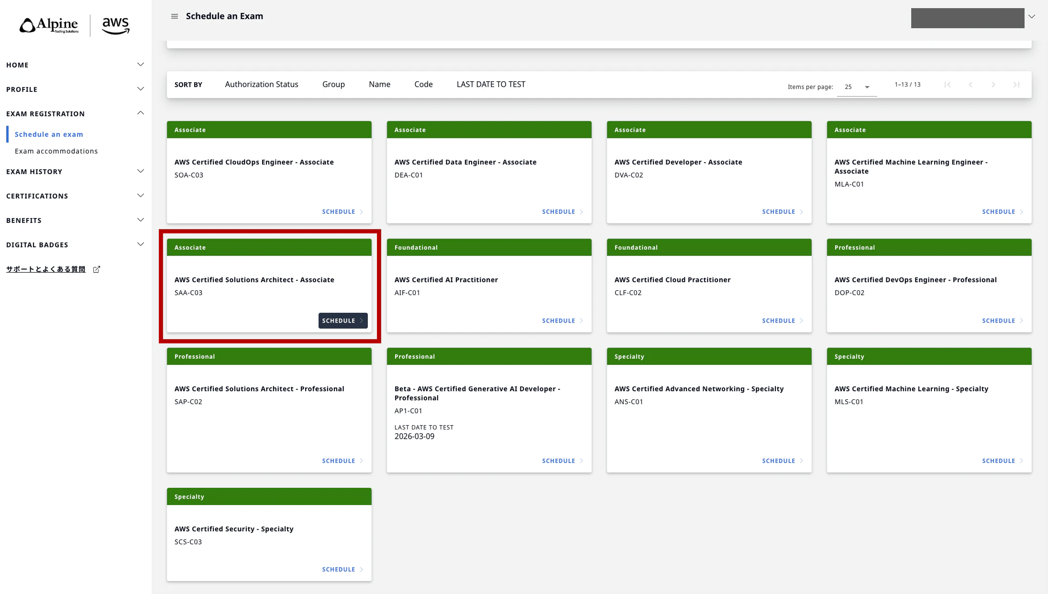Sort exams by LAST DATE TO TEST
Viewport: 1048px width, 594px height.
[491, 85]
